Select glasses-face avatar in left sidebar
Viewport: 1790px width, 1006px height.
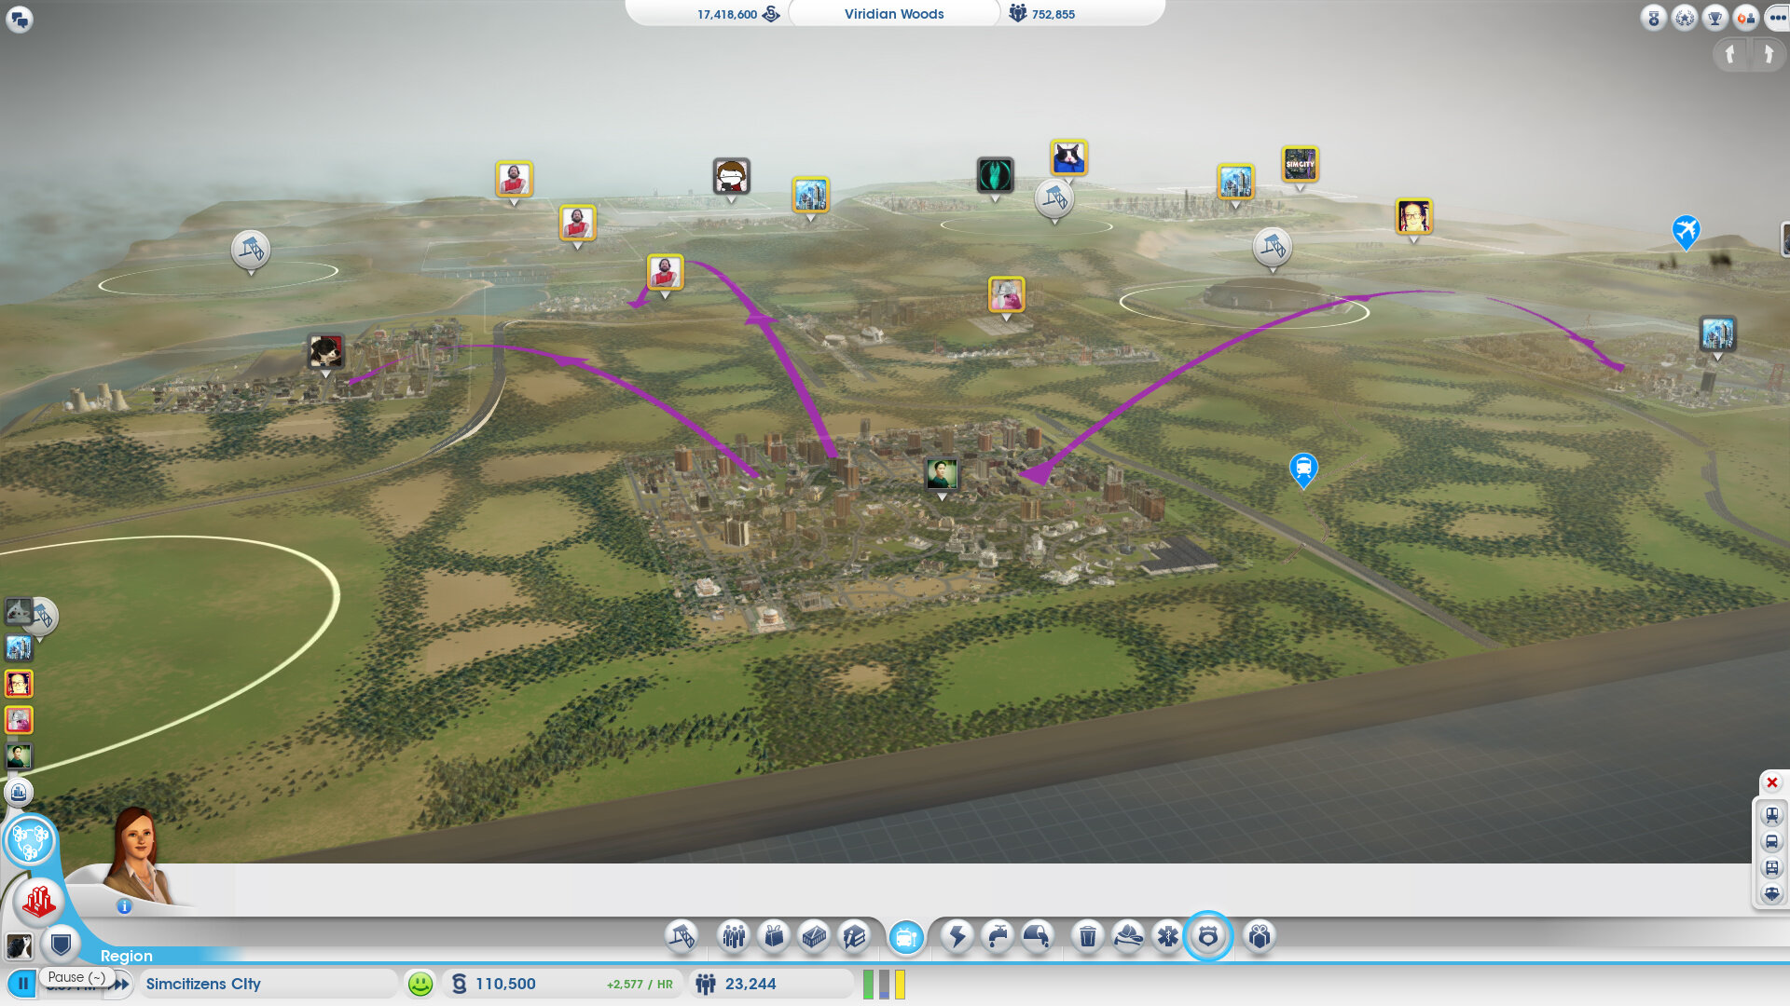19,684
